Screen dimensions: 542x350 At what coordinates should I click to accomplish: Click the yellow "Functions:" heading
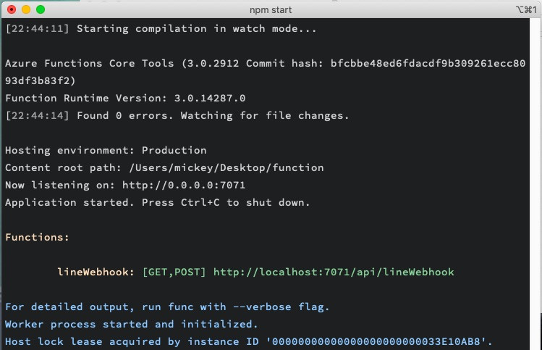tap(37, 237)
